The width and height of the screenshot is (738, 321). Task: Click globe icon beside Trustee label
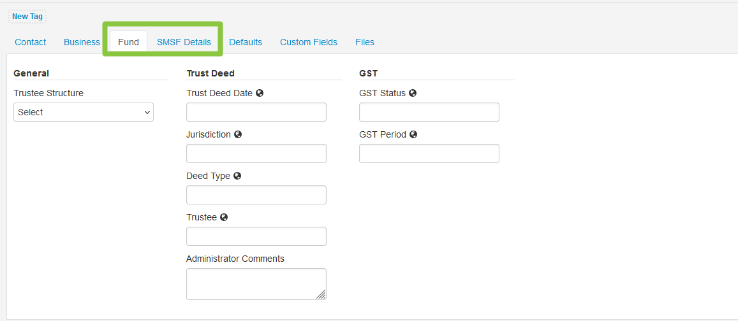[x=224, y=217]
